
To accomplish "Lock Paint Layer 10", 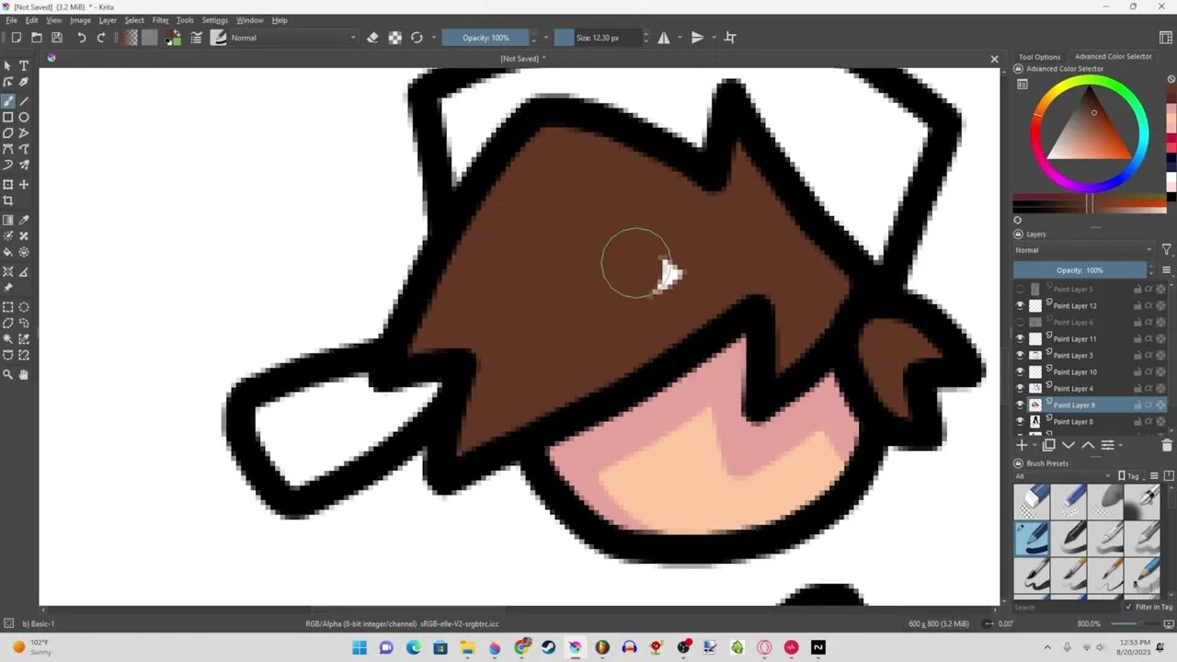I will click(1137, 371).
